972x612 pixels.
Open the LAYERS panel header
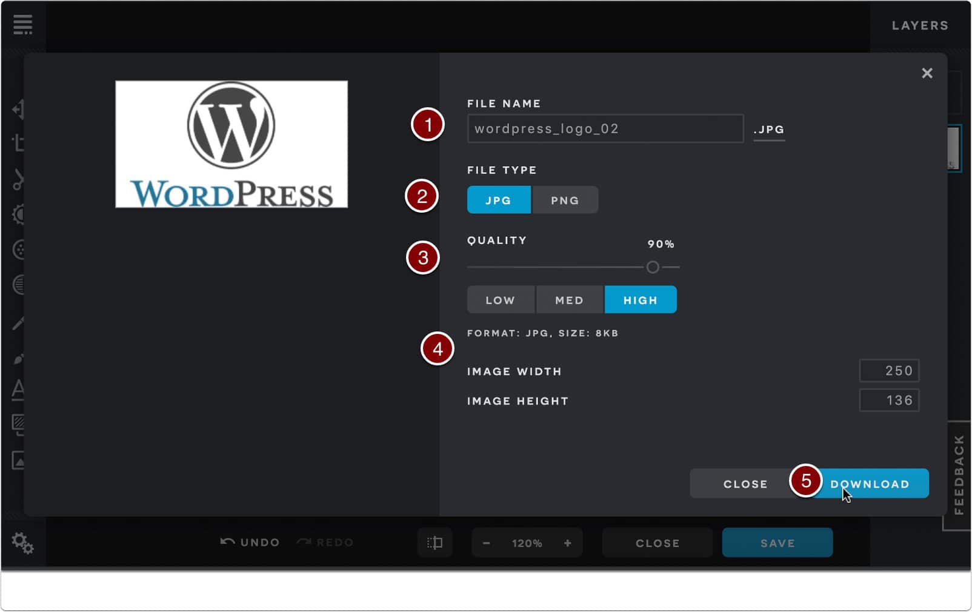pyautogui.click(x=920, y=25)
